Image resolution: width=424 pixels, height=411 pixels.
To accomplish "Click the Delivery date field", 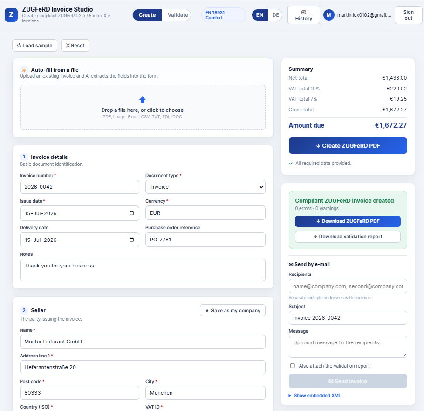I will pyautogui.click(x=80, y=240).
